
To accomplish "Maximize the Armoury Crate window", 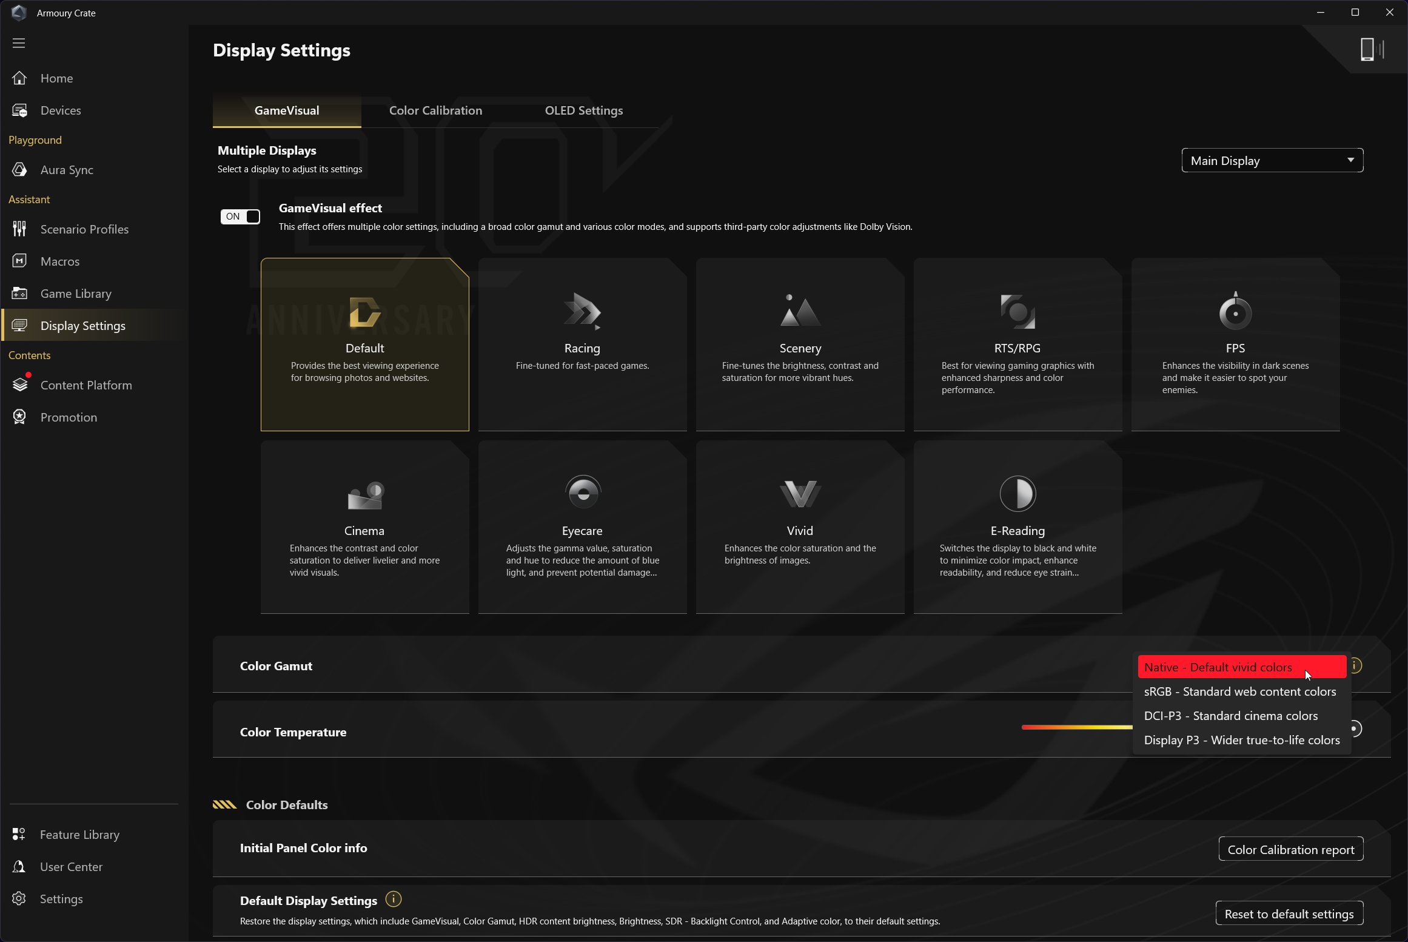I will click(x=1355, y=12).
